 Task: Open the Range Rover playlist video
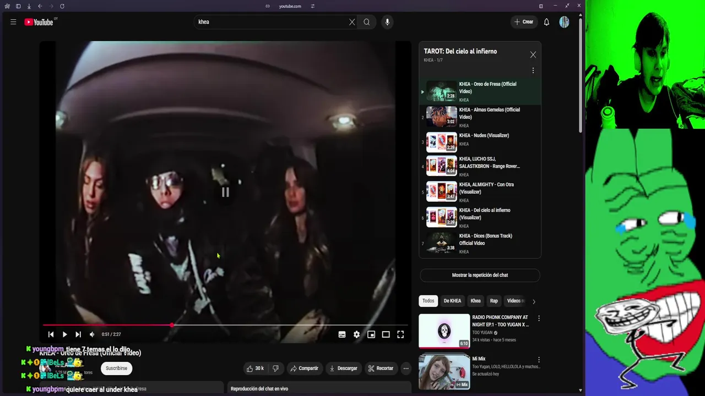[x=480, y=166]
